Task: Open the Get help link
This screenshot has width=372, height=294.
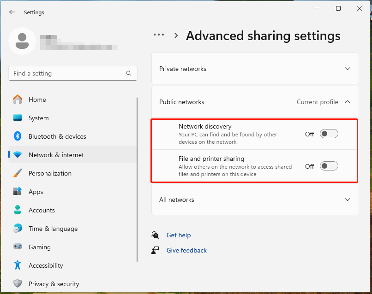Action: coord(179,235)
